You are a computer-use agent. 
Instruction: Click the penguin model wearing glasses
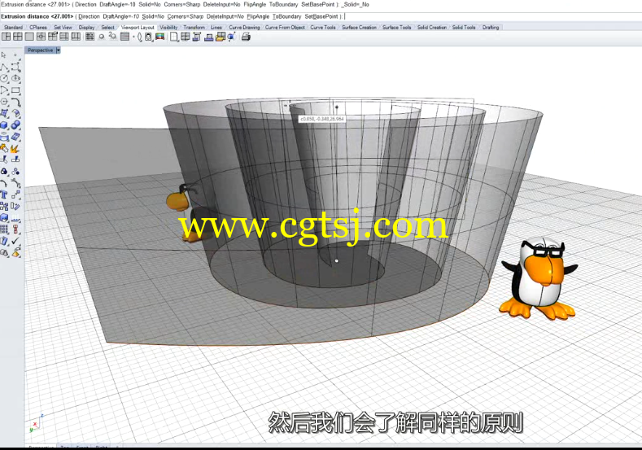(539, 279)
